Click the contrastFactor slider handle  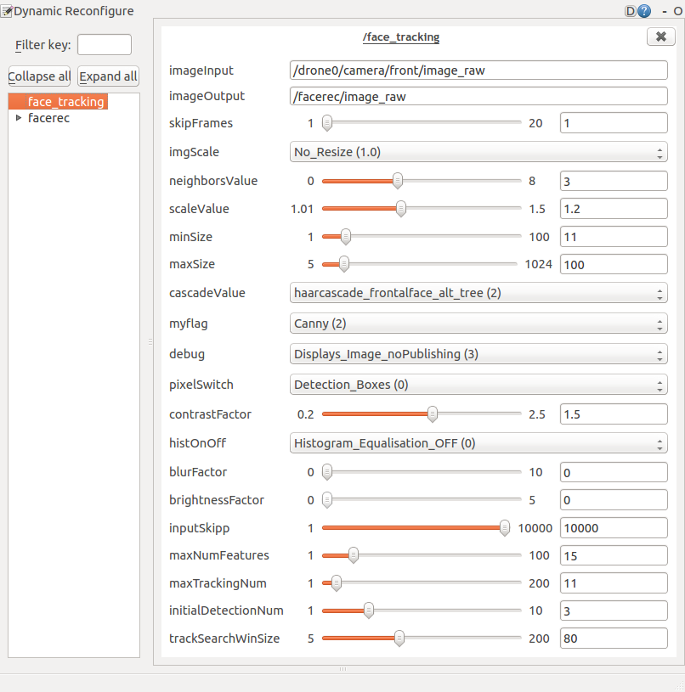tap(433, 414)
